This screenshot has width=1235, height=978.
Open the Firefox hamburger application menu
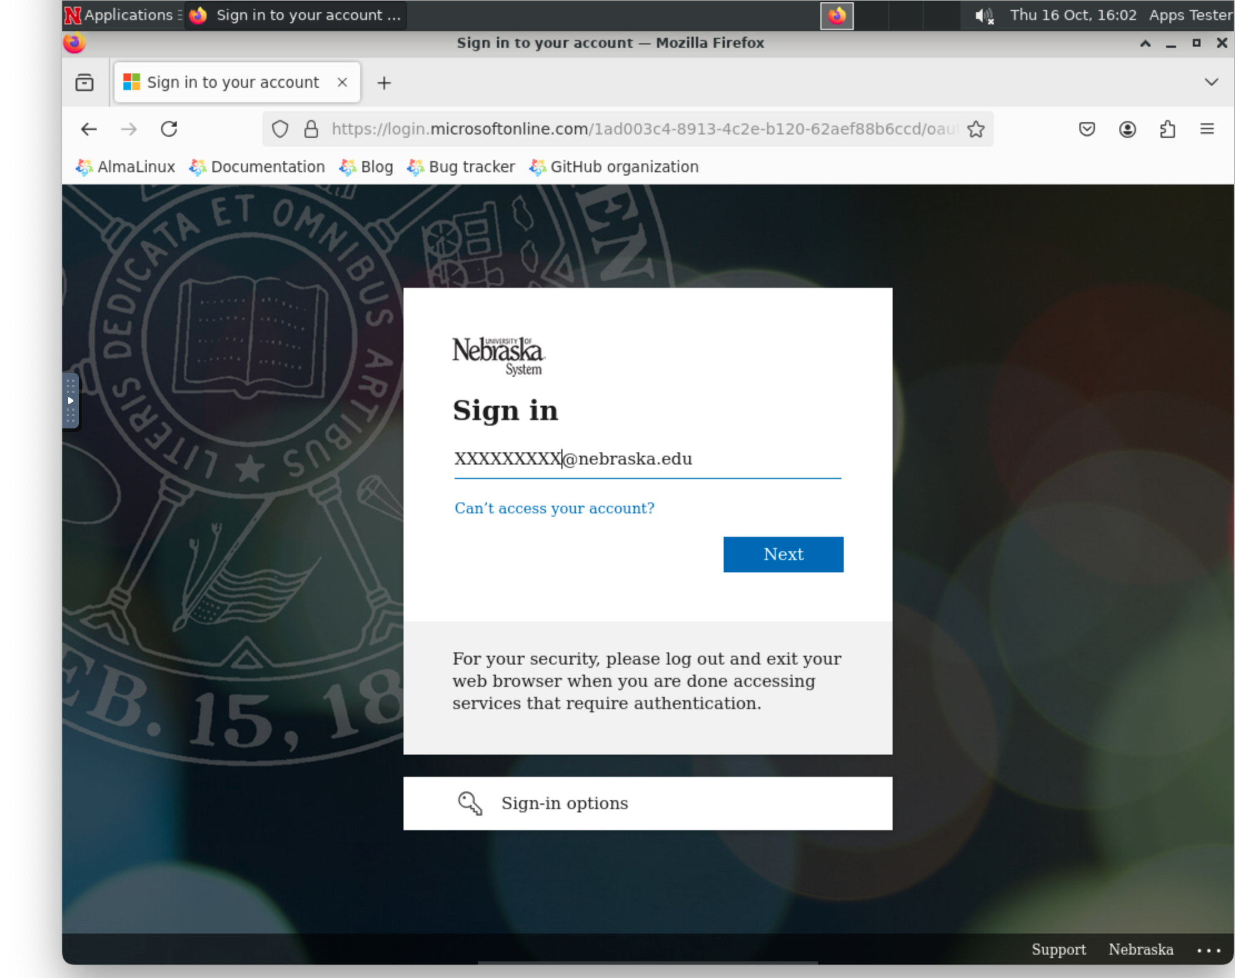[1207, 129]
